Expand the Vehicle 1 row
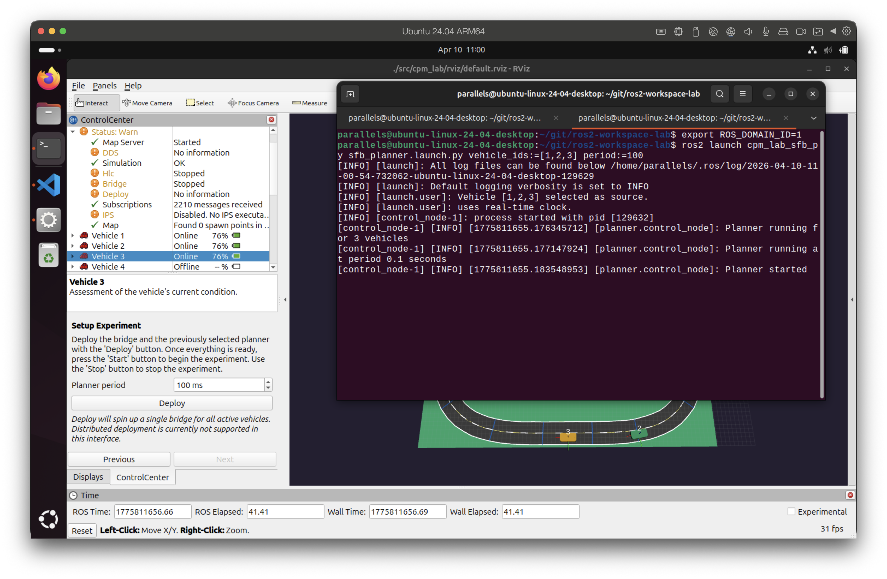Image resolution: width=887 pixels, height=579 pixels. (x=73, y=235)
